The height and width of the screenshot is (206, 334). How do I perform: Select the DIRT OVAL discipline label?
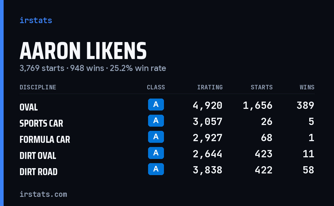click(38, 156)
